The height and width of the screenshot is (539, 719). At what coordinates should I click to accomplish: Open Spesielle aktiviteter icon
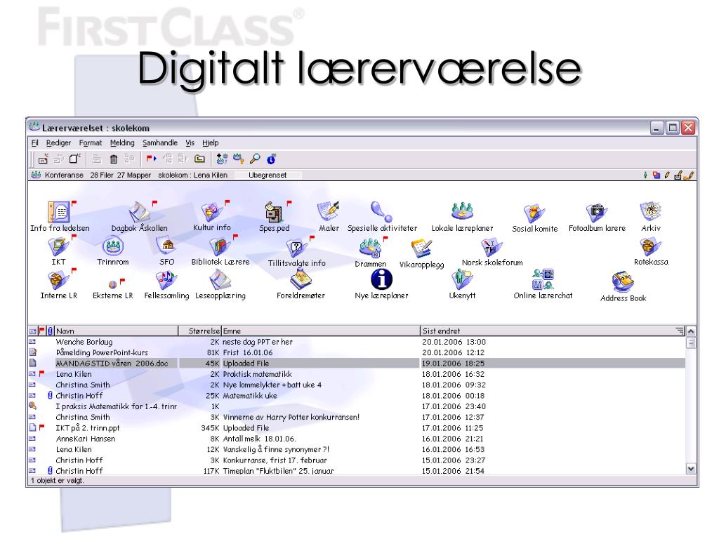pos(381,212)
